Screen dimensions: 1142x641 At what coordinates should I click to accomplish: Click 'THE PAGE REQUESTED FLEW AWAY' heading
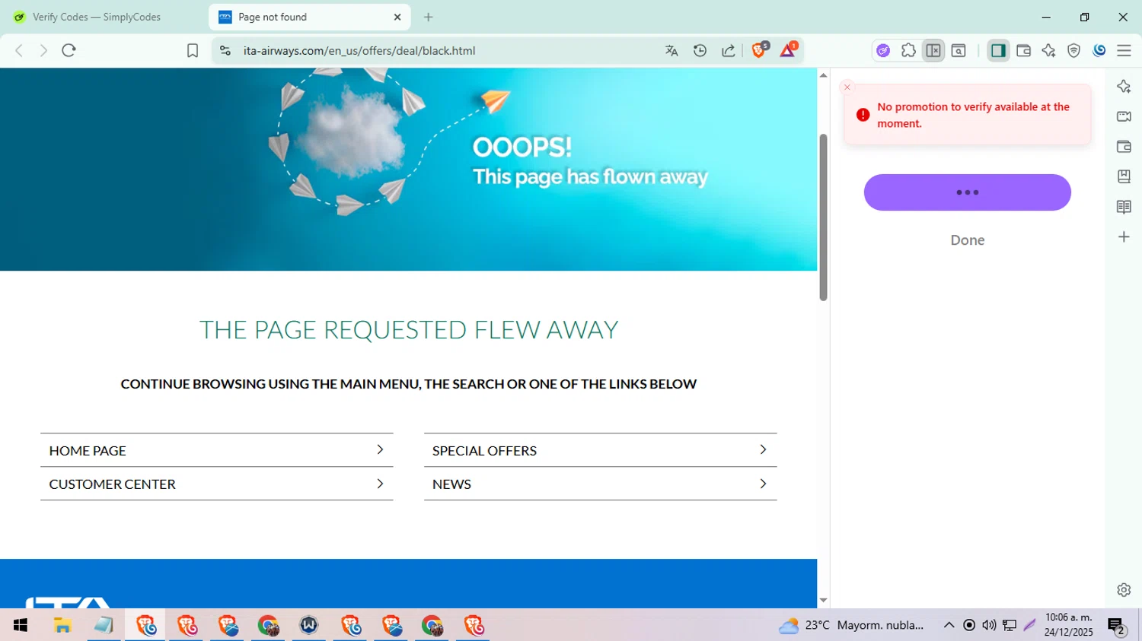409,330
